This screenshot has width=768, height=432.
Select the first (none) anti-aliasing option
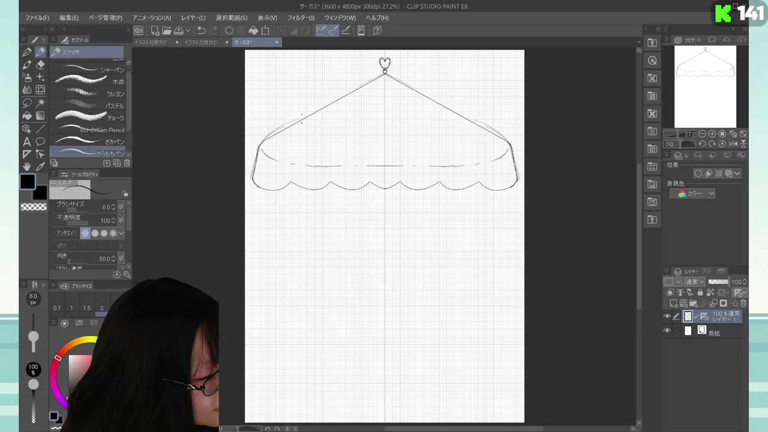pos(85,233)
